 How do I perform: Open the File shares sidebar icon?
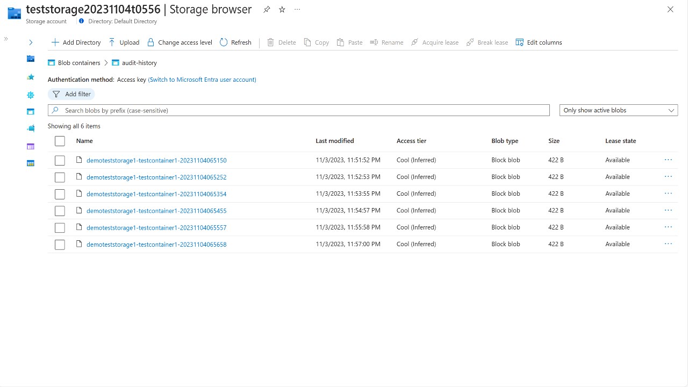31,128
